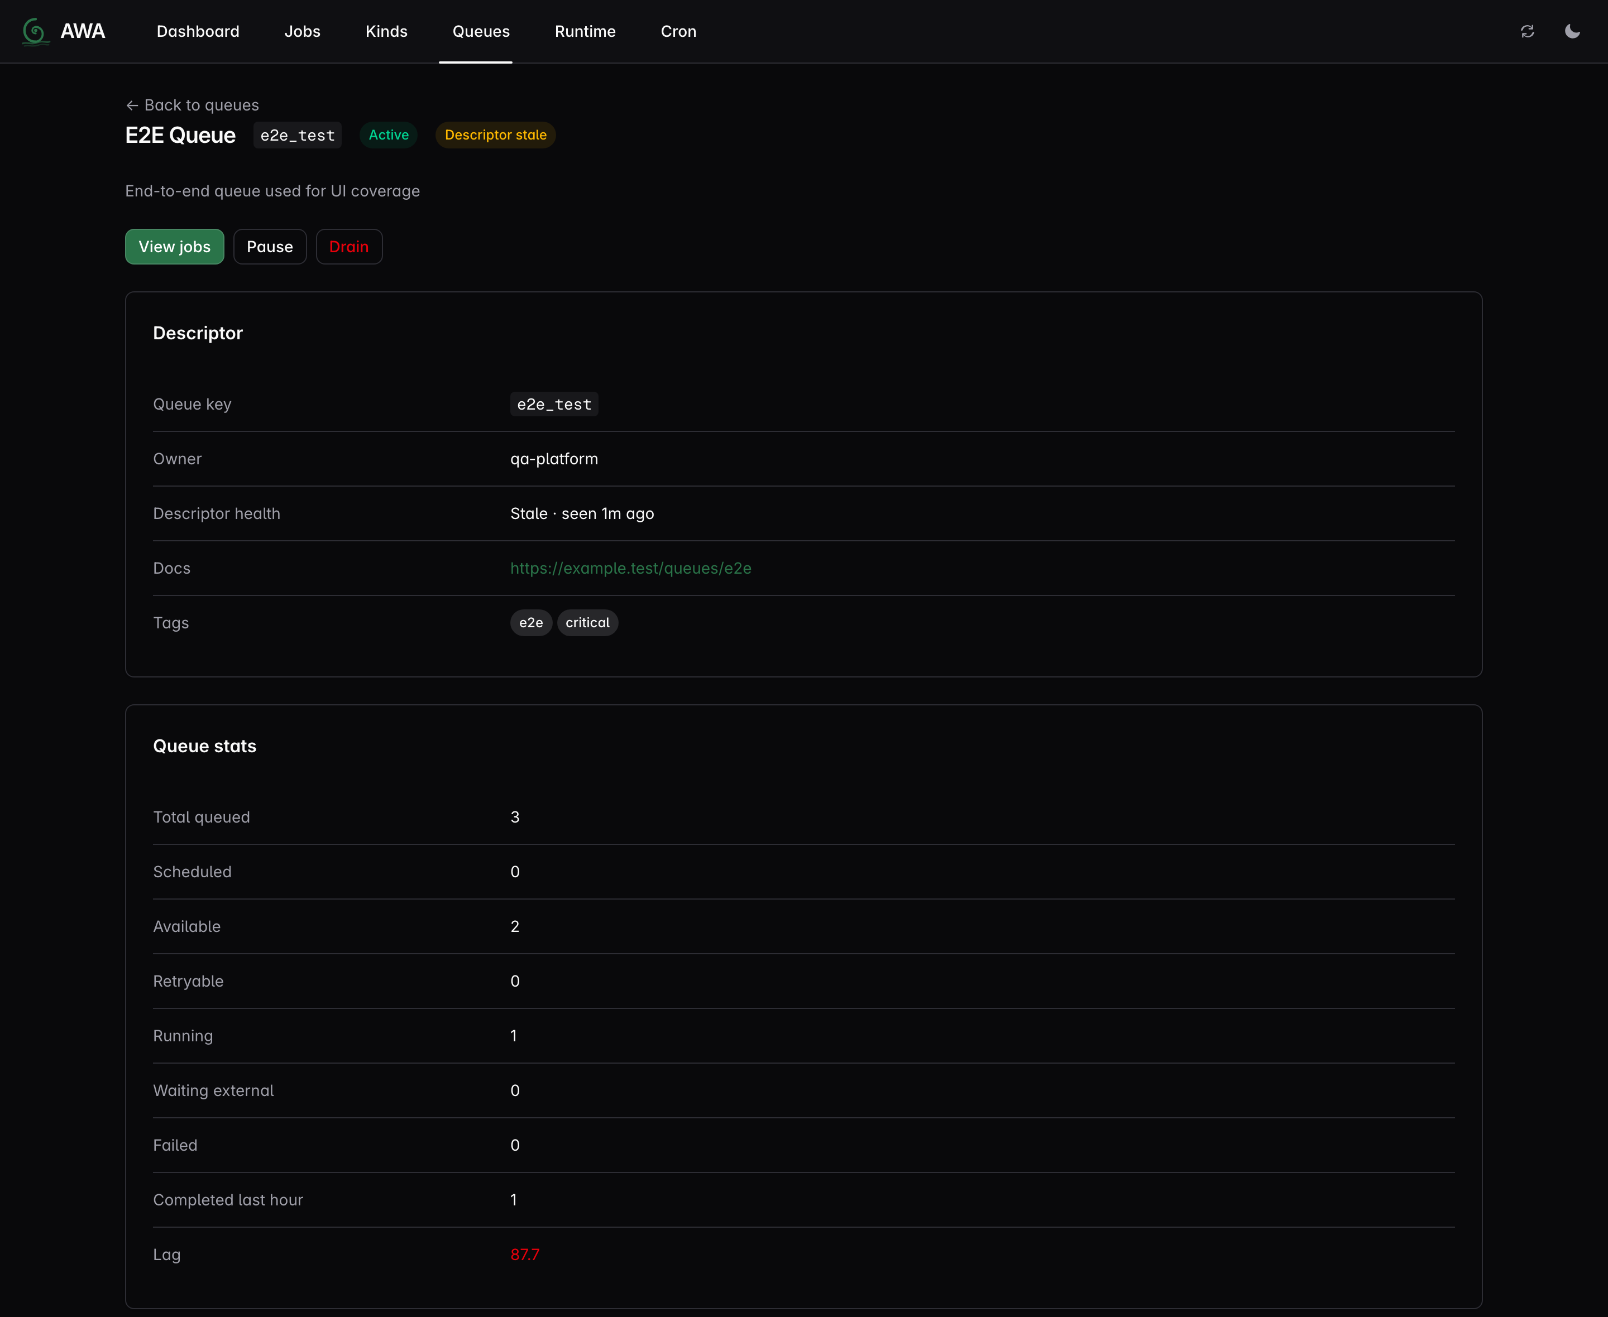The image size is (1608, 1317).
Task: Click the e2e_test badge beside the title
Action: [x=298, y=135]
